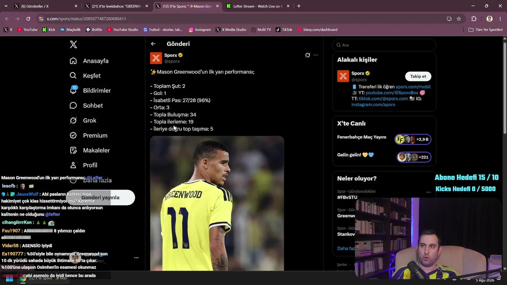This screenshot has height=285, width=507.
Task: Click Sporx avatar on the post
Action: [x=156, y=58]
